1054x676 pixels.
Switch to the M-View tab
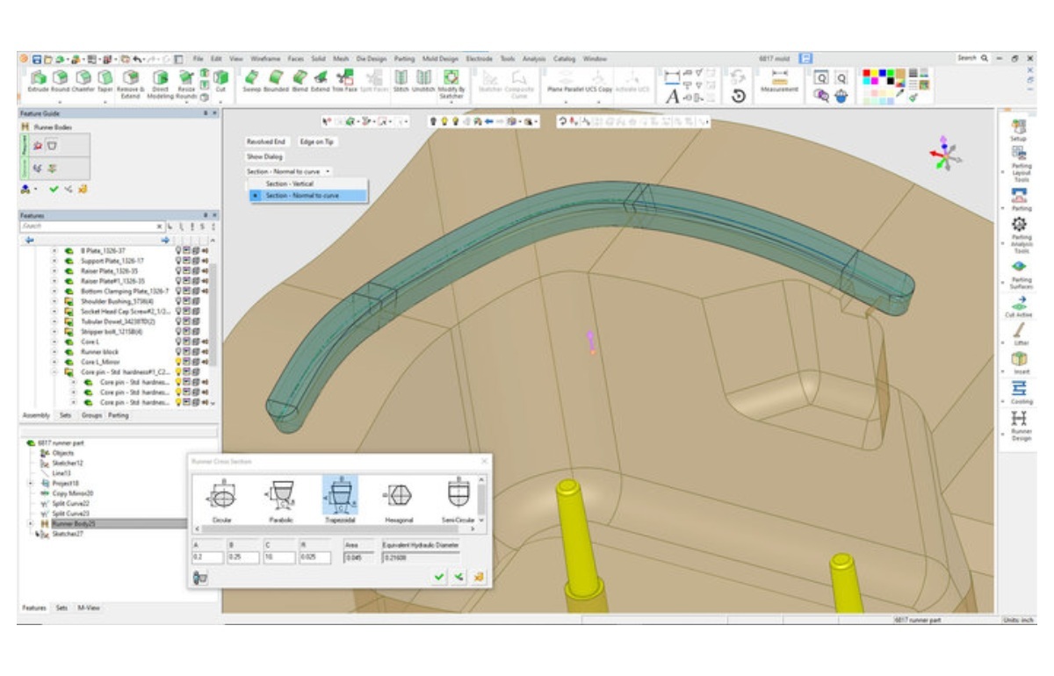coord(89,607)
